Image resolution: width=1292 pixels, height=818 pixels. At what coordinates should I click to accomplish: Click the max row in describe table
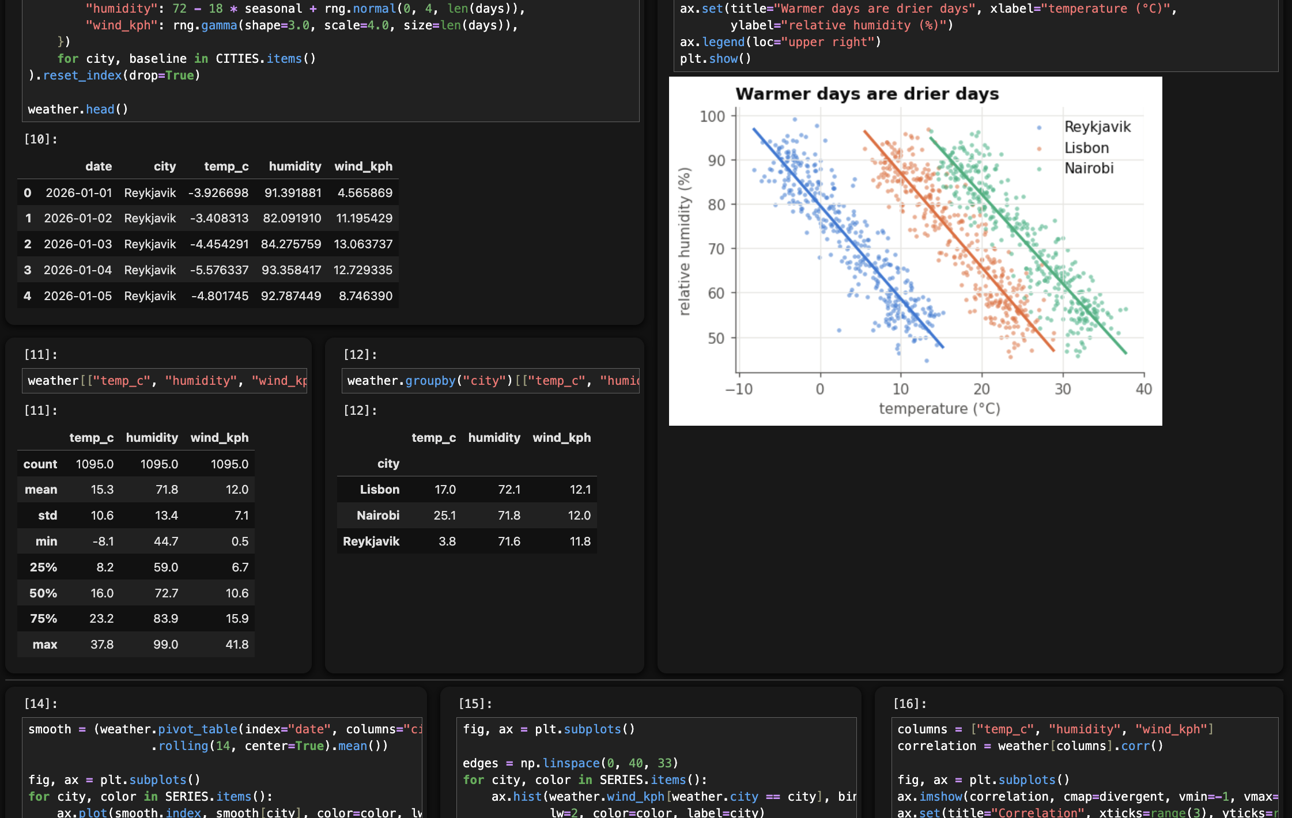click(136, 645)
